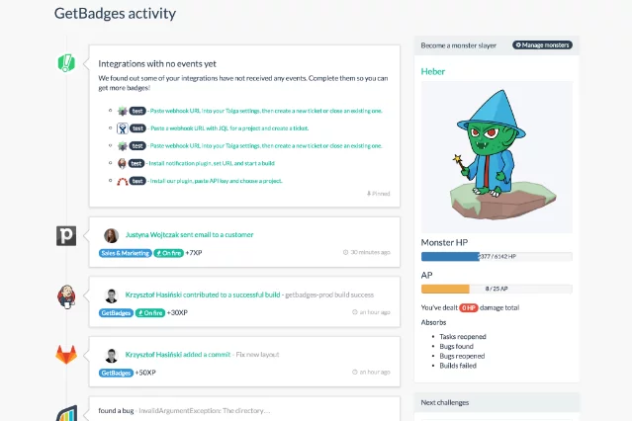Click 'Fix new layout' commit message

[x=257, y=355]
